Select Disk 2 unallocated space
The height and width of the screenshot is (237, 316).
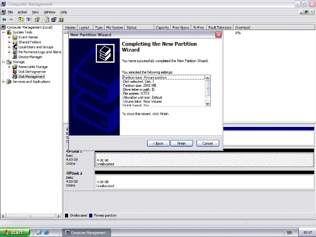(x=204, y=182)
